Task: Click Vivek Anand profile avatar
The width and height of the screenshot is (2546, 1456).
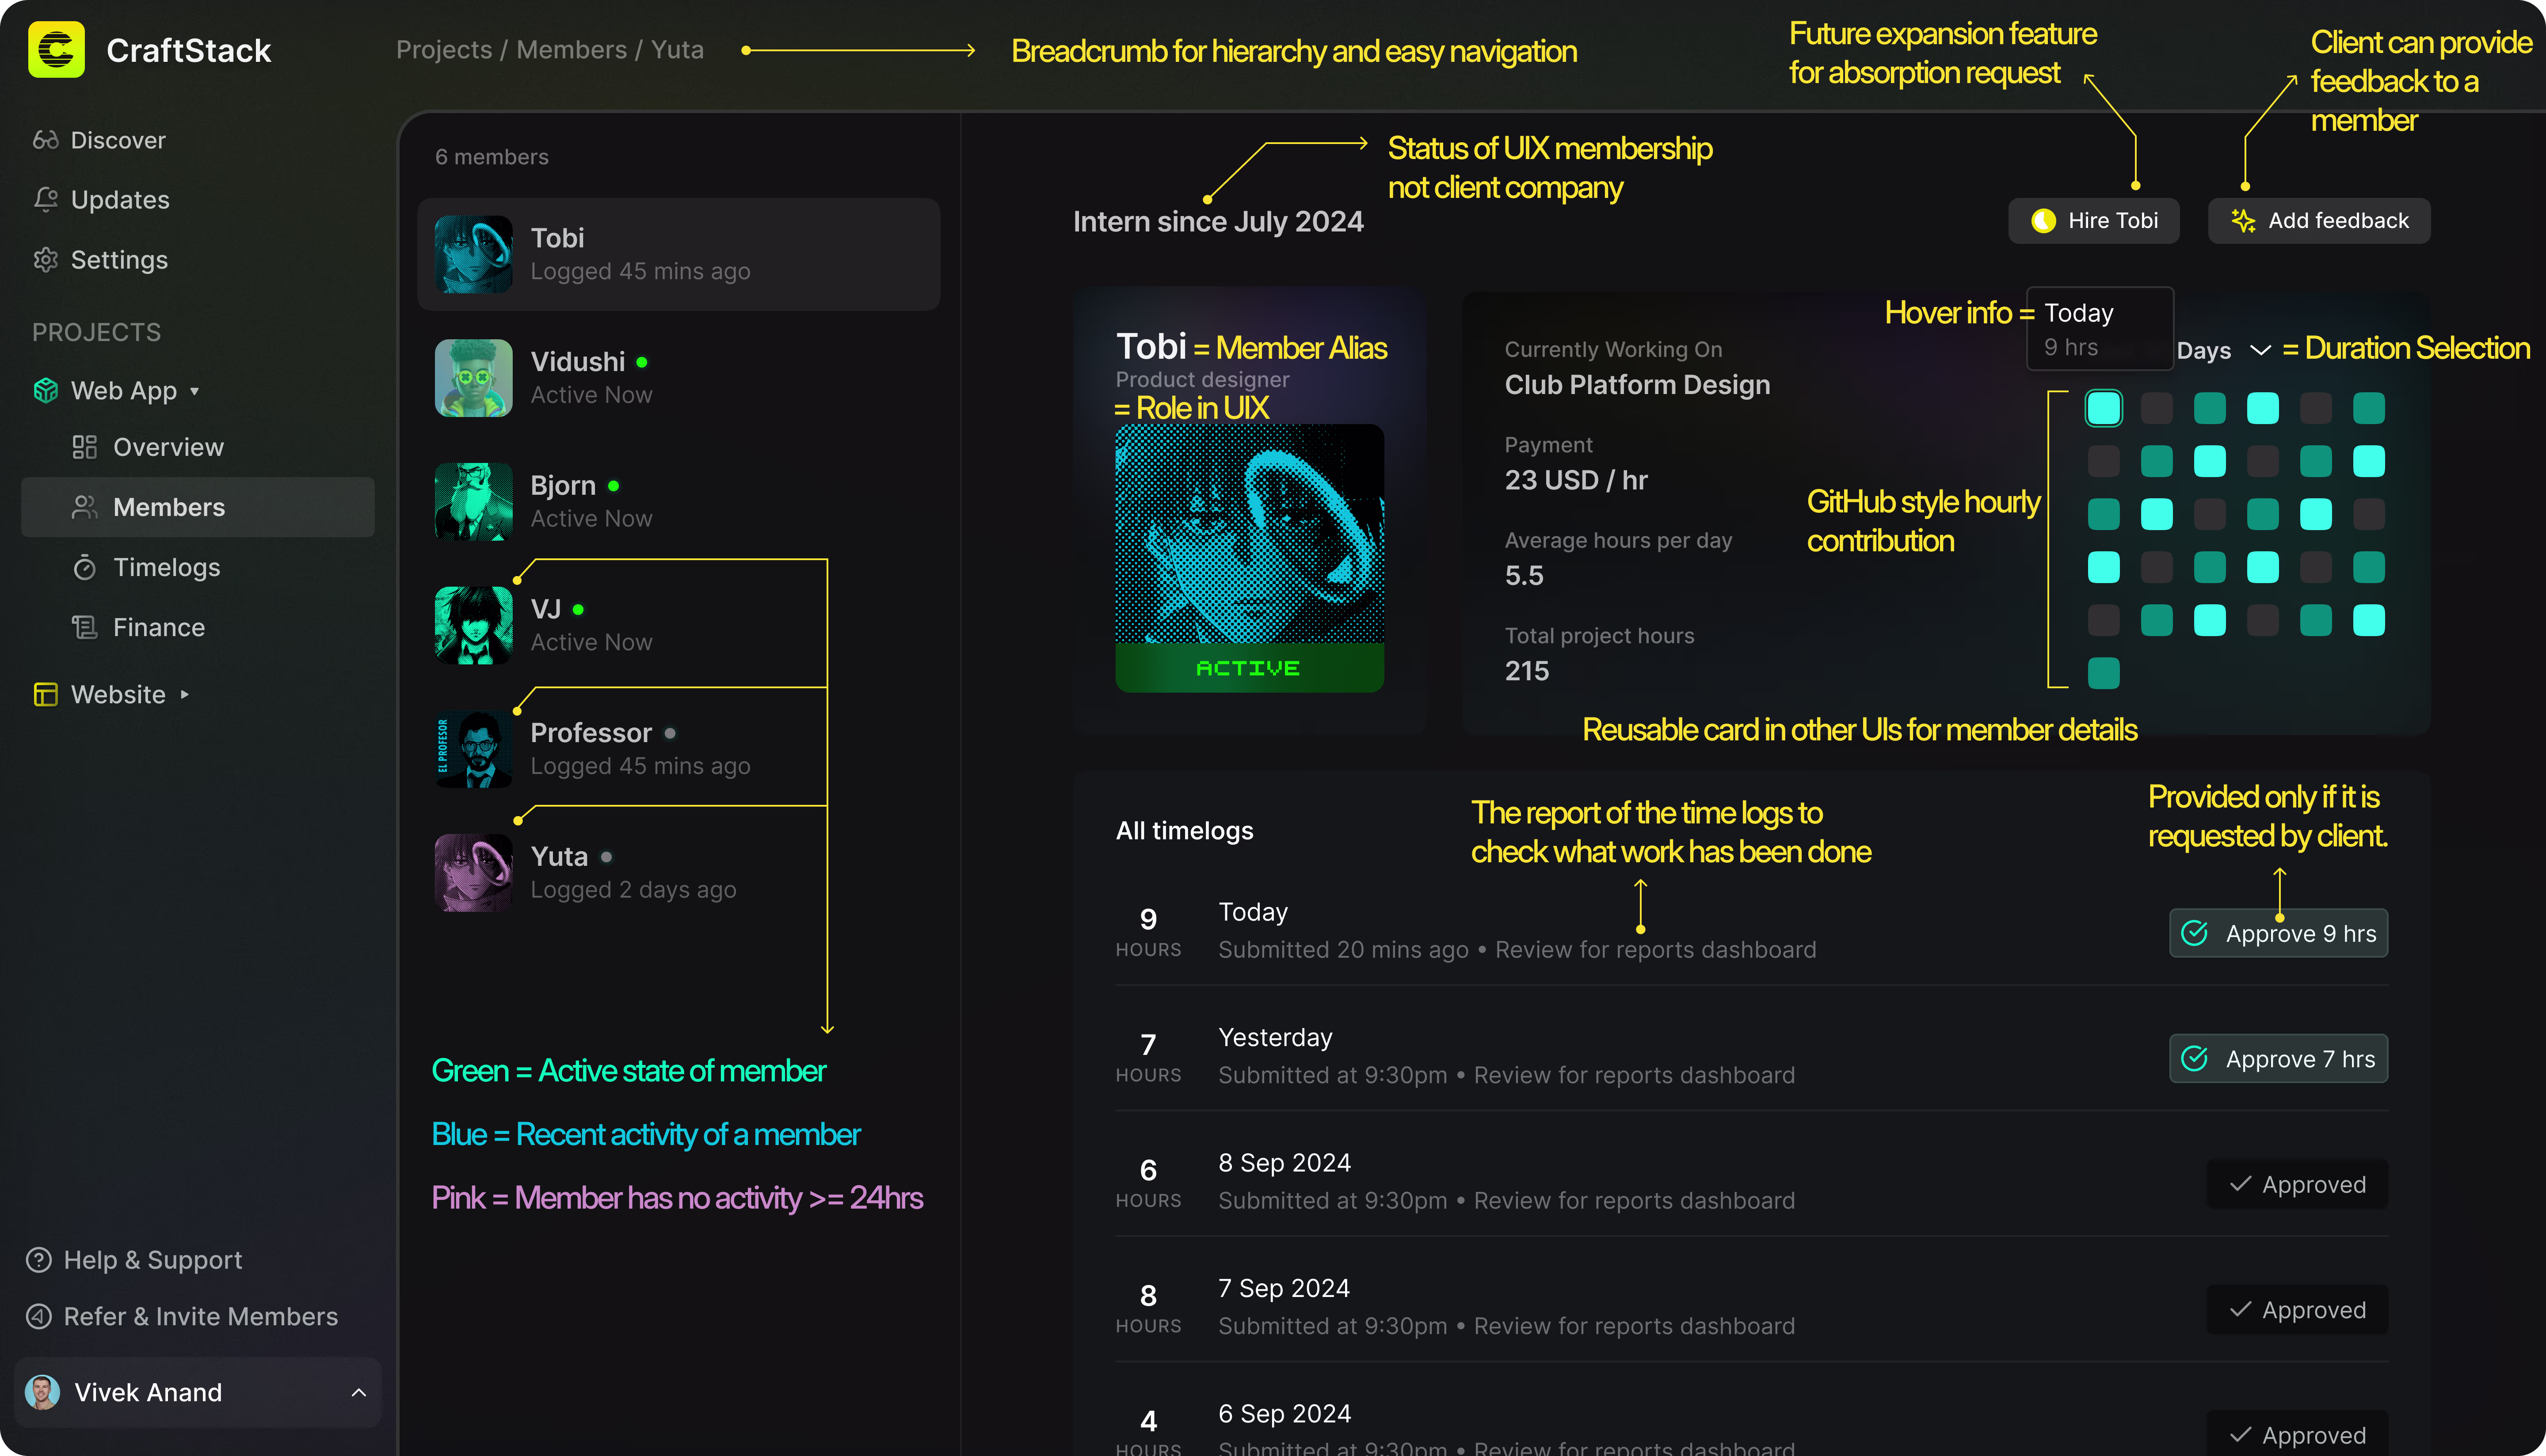Action: point(42,1392)
